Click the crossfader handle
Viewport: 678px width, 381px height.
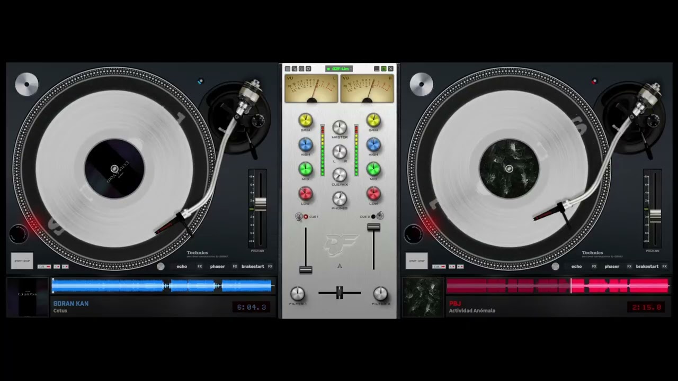tap(340, 292)
